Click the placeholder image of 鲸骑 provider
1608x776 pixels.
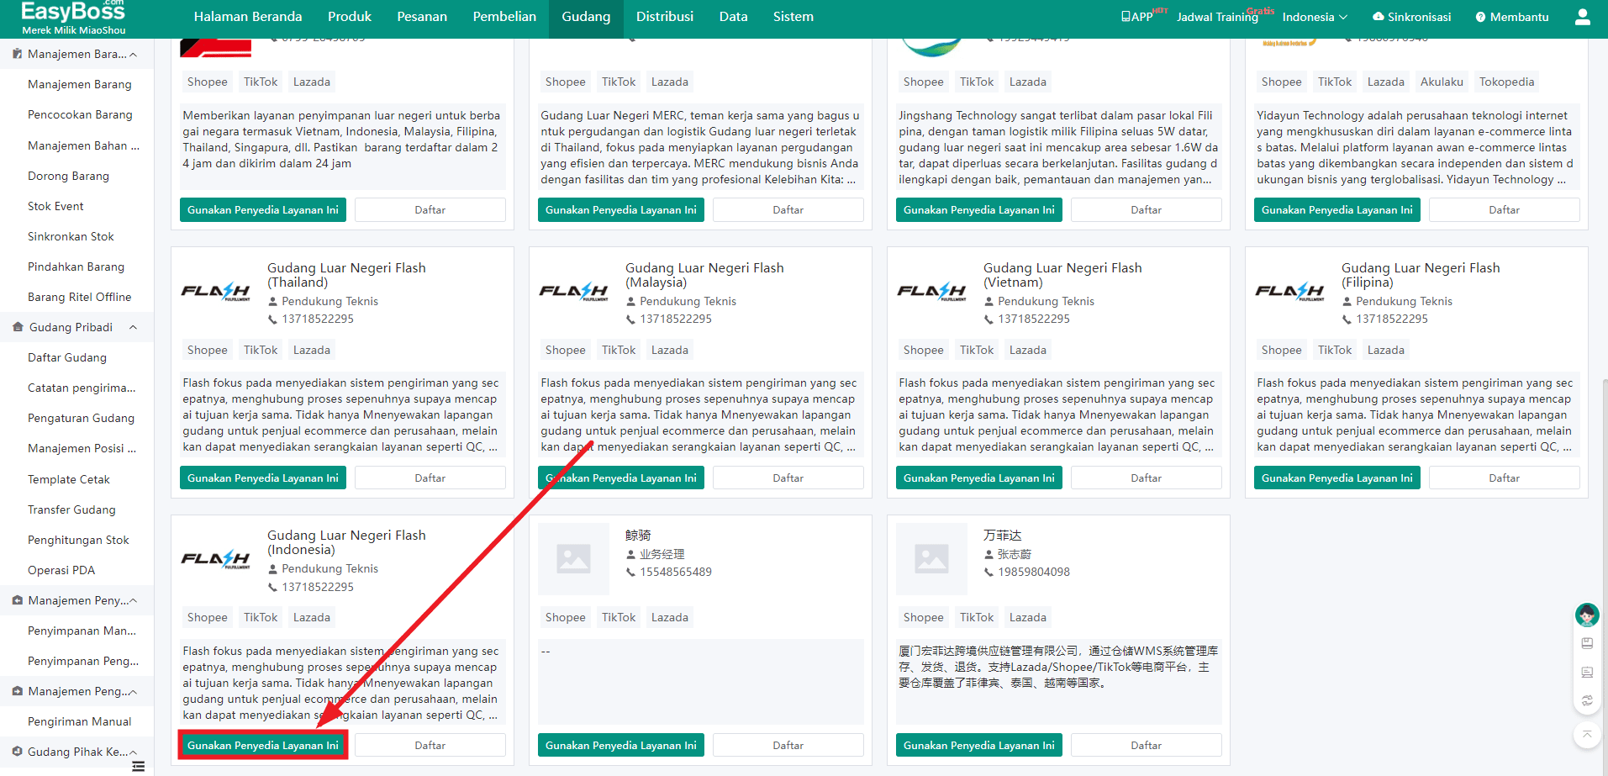(x=573, y=559)
